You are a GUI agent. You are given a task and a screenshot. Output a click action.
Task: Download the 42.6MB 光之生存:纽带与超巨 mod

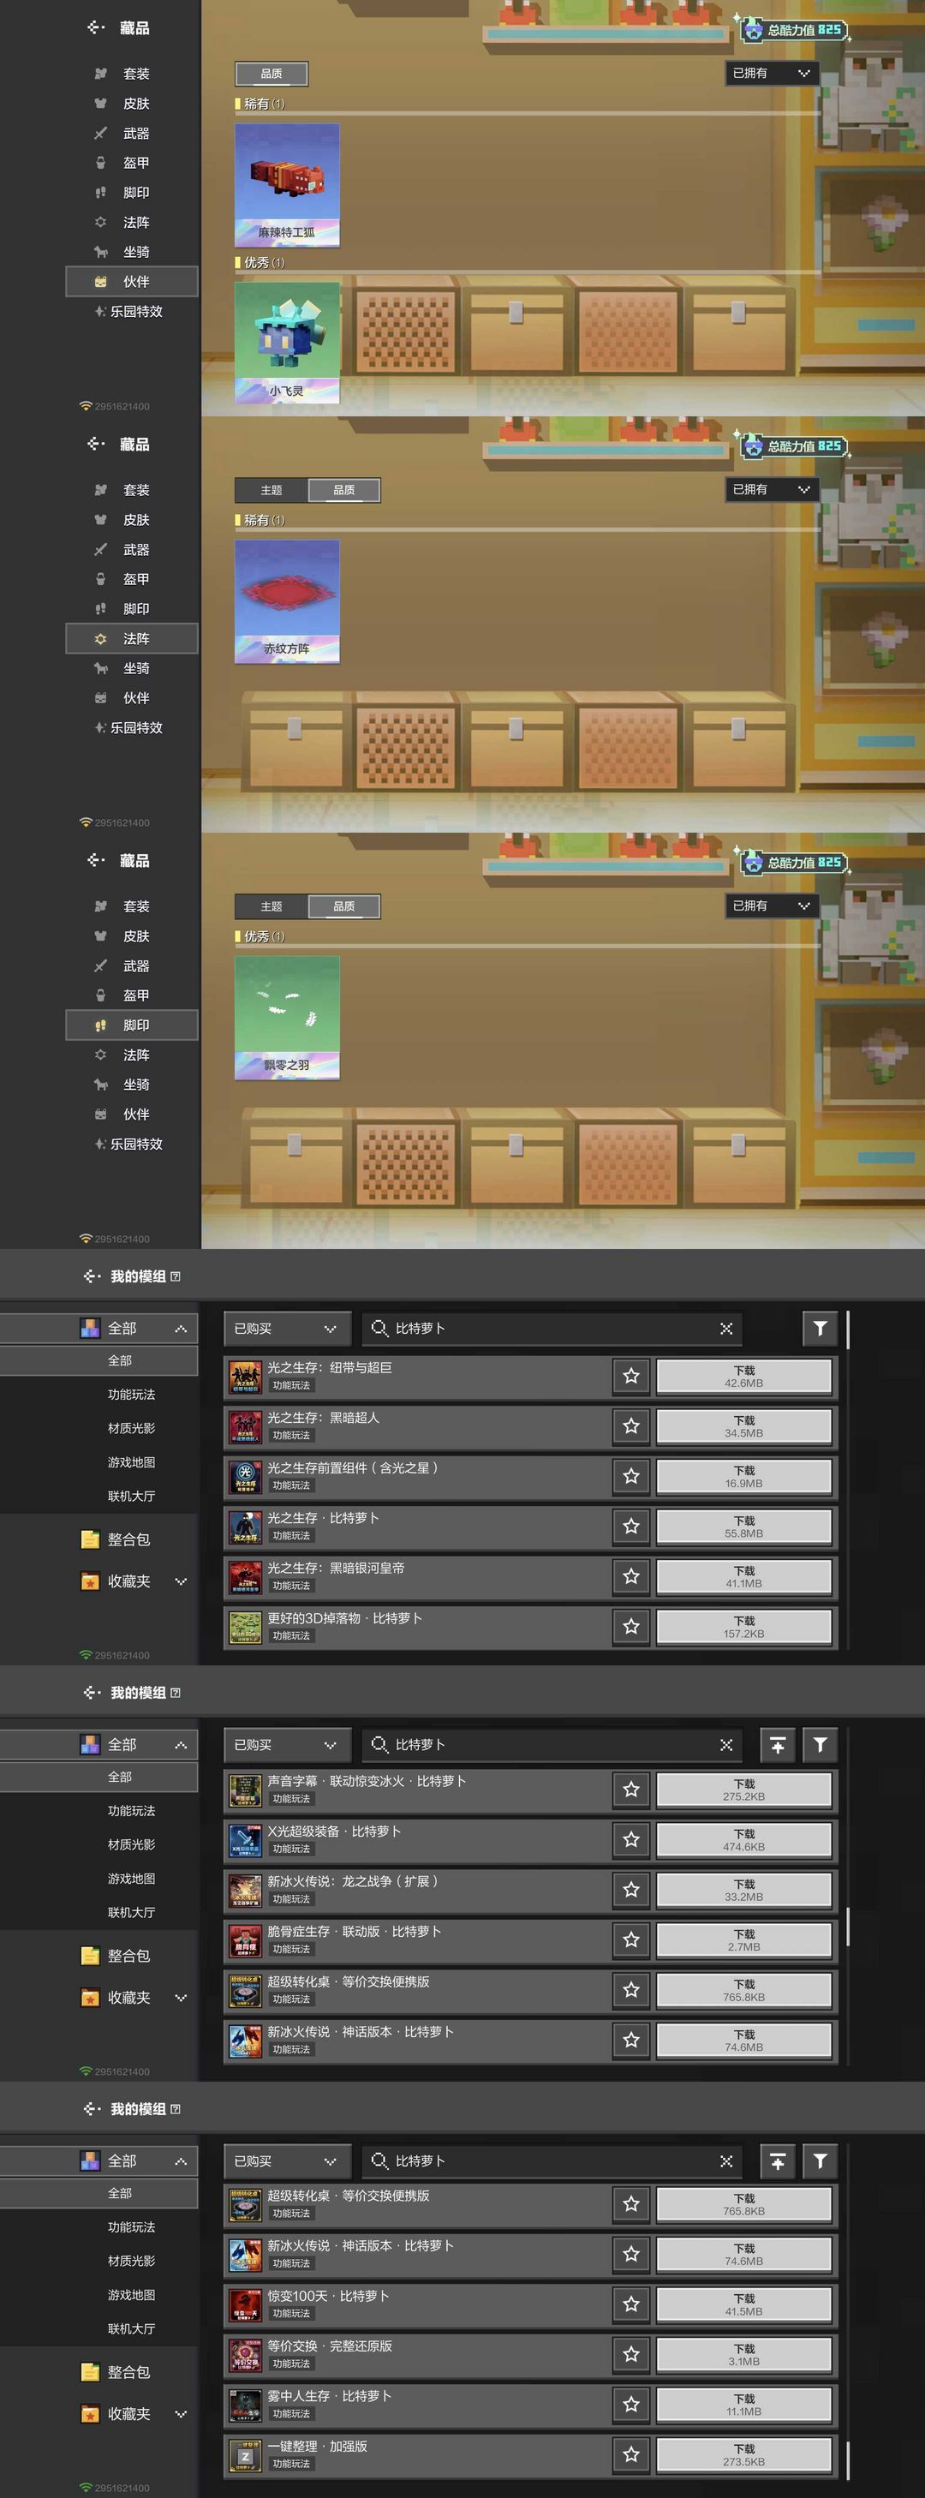point(743,1376)
